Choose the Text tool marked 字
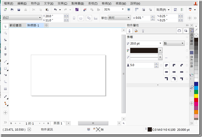Screen dimensions: 202x137 point(5,55)
